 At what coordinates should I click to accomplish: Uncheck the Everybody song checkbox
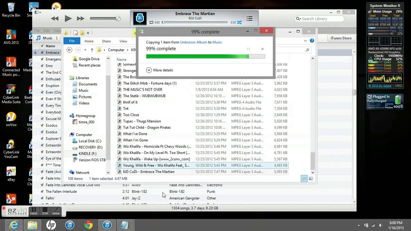coord(42,112)
